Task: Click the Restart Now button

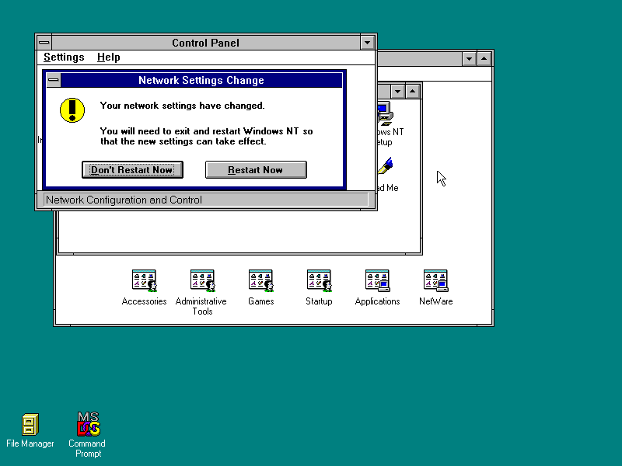Action: coord(256,169)
